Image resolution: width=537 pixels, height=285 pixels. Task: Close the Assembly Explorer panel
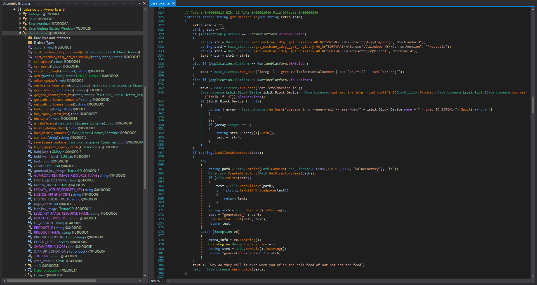pyautogui.click(x=144, y=3)
